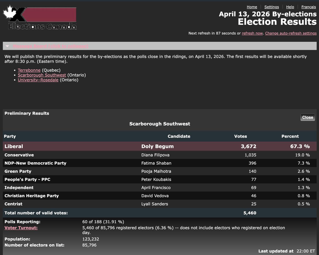Screen dimensions: 319x255
Task: Select the NDP-New Democratic Party cell
Action: click(x=35, y=163)
